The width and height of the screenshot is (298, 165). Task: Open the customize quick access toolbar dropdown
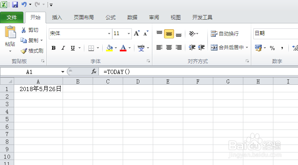[51, 5]
